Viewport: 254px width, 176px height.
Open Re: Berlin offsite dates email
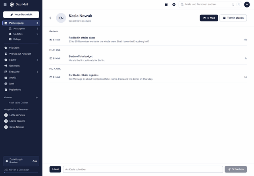click(x=148, y=40)
